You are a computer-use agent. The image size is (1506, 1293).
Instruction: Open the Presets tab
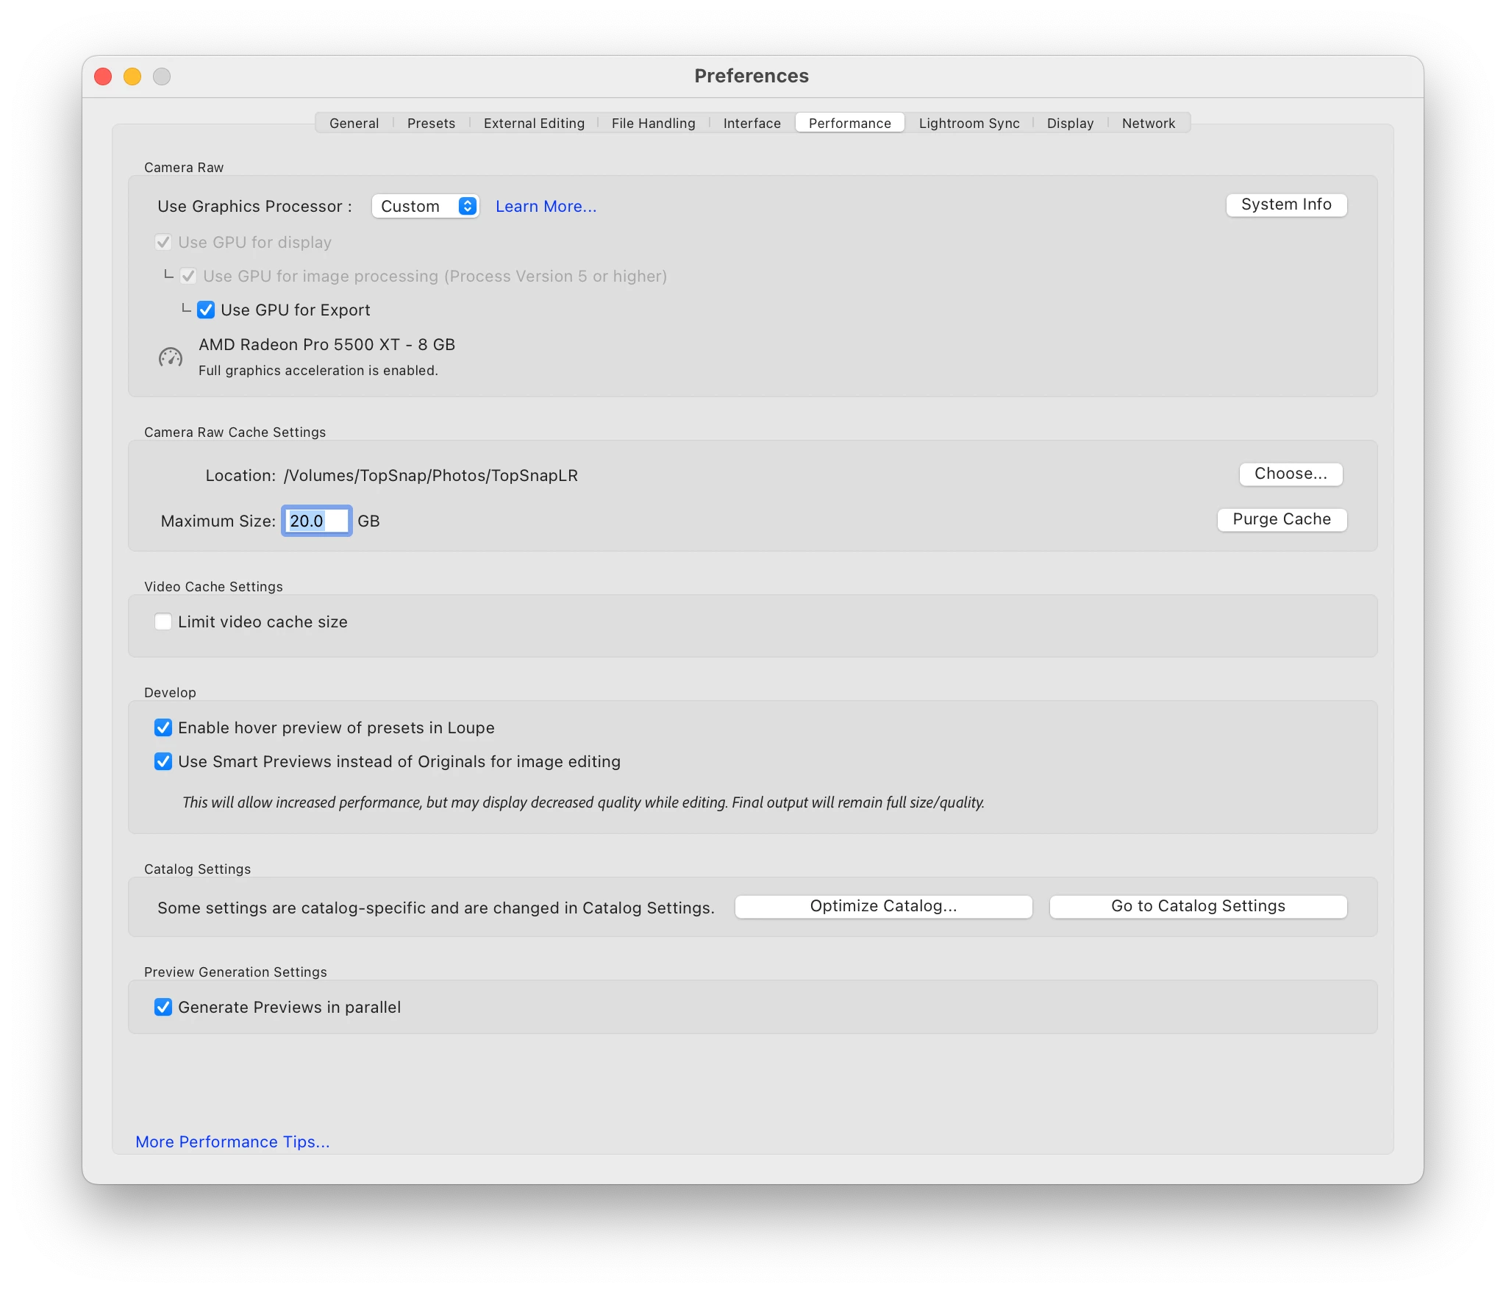coord(431,124)
